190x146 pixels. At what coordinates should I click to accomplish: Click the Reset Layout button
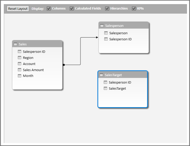tap(18, 9)
